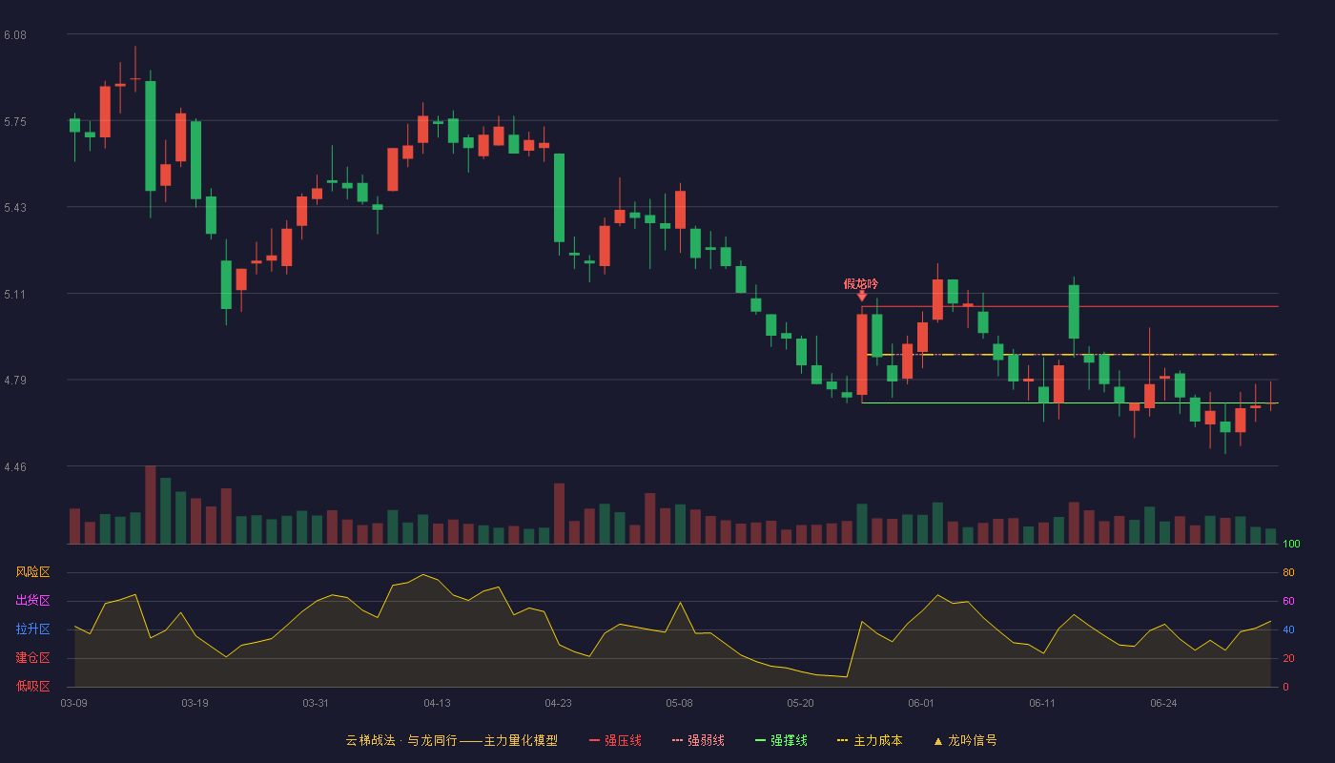
Task: Select the 低吸区 zone label
Action: (x=32, y=687)
